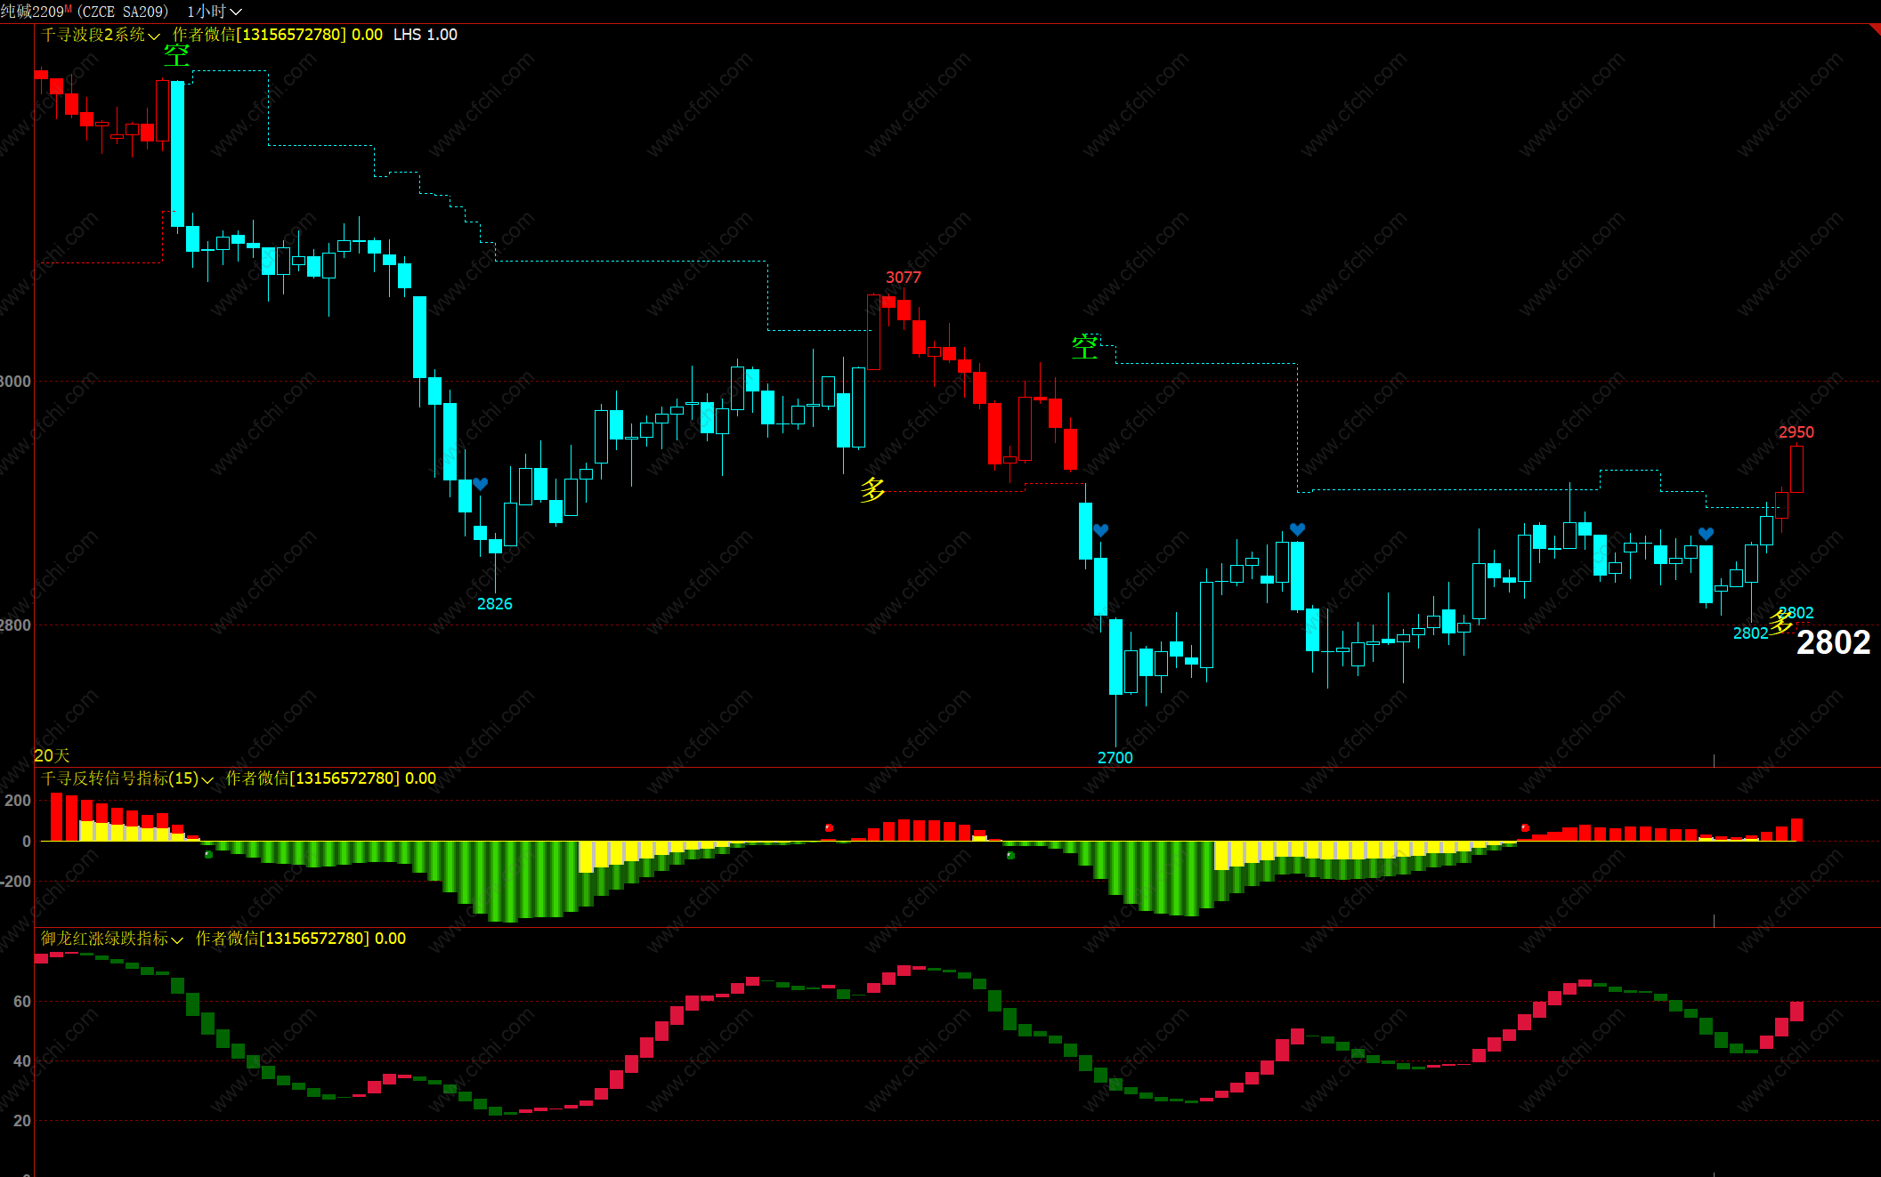The height and width of the screenshot is (1177, 1881).
Task: Click the 20天 range label
Action: pyautogui.click(x=52, y=755)
